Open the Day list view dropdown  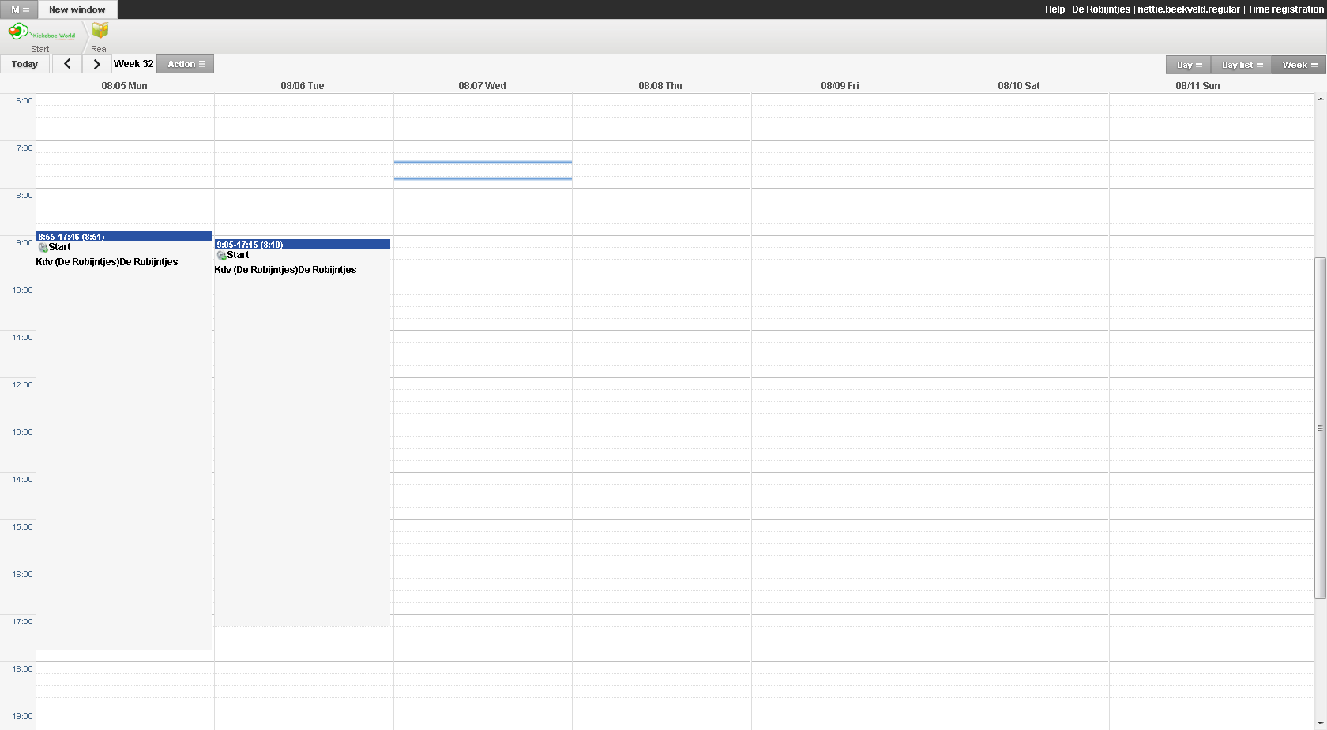pos(1241,65)
